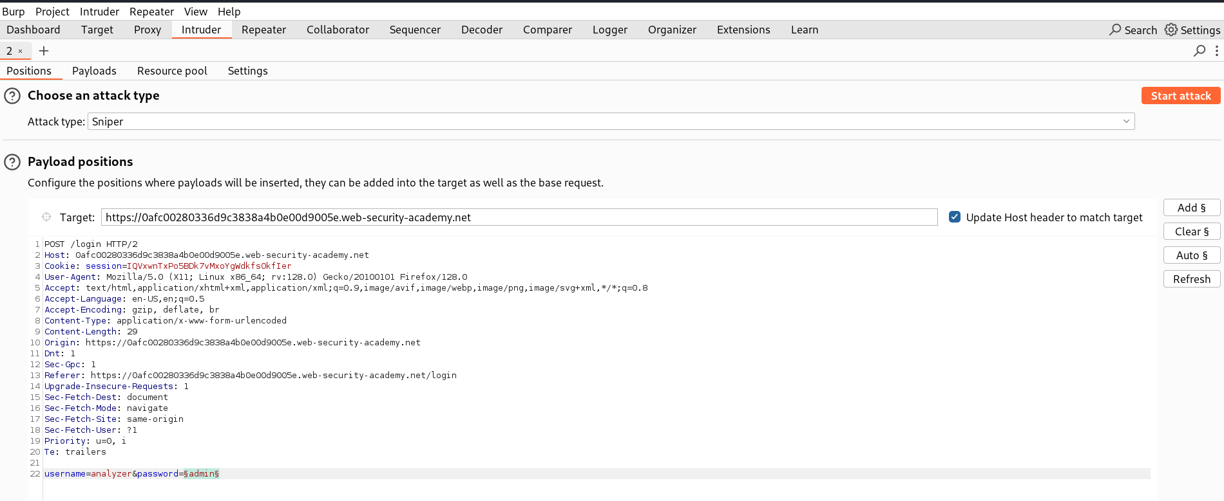
Task: Switch to the Proxy tab
Action: coord(148,30)
